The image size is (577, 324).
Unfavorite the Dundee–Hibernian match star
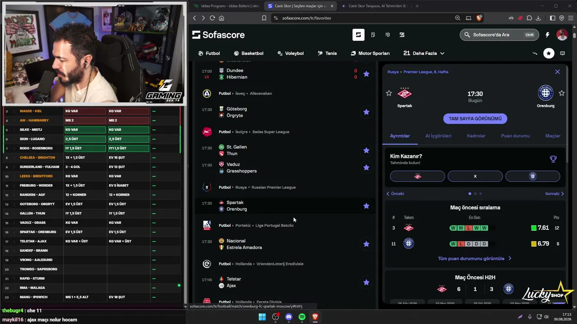366,74
